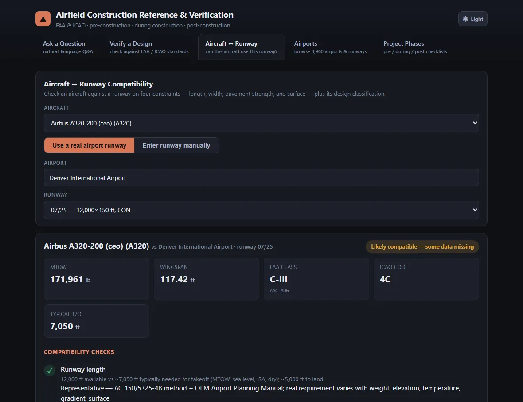Click the Wingspan value 117.42 ft
This screenshot has width=523, height=402.
coord(177,279)
